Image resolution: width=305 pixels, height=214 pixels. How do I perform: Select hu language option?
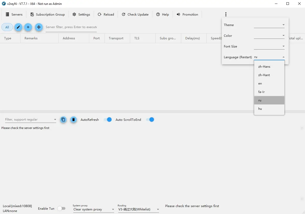tap(269, 109)
